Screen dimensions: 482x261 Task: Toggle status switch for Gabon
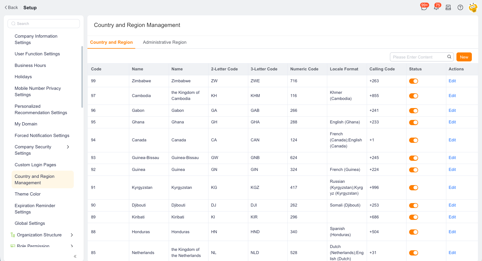click(x=413, y=111)
